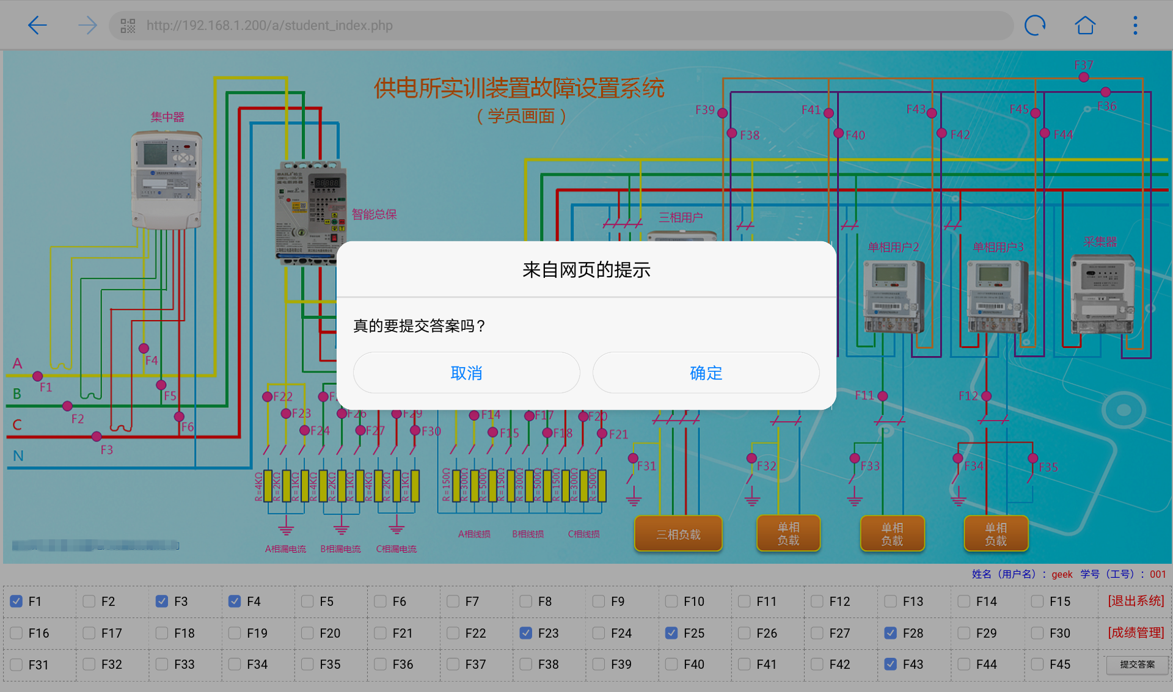Tick the F45 fault checkbox
The height and width of the screenshot is (692, 1173).
1037,664
